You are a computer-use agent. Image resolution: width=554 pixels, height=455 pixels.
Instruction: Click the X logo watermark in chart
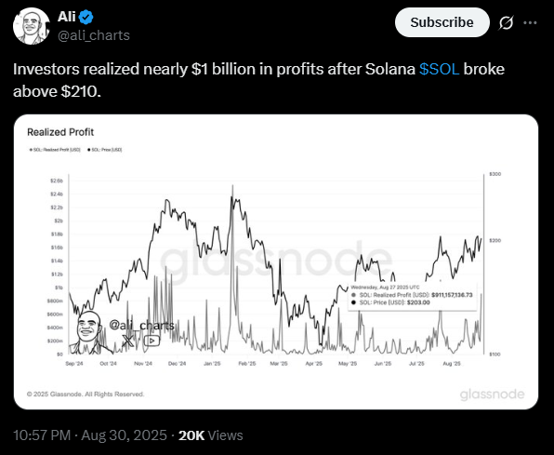(127, 341)
